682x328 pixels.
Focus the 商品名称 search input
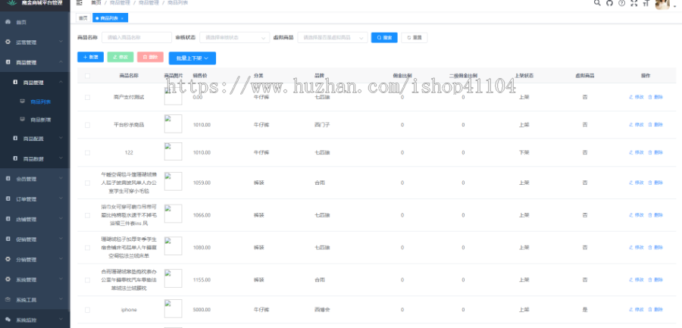(x=136, y=37)
